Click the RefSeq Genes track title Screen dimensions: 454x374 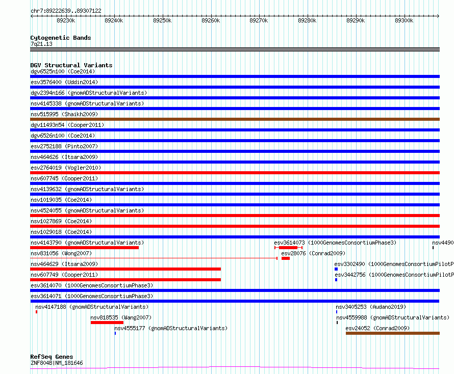[x=52, y=357]
